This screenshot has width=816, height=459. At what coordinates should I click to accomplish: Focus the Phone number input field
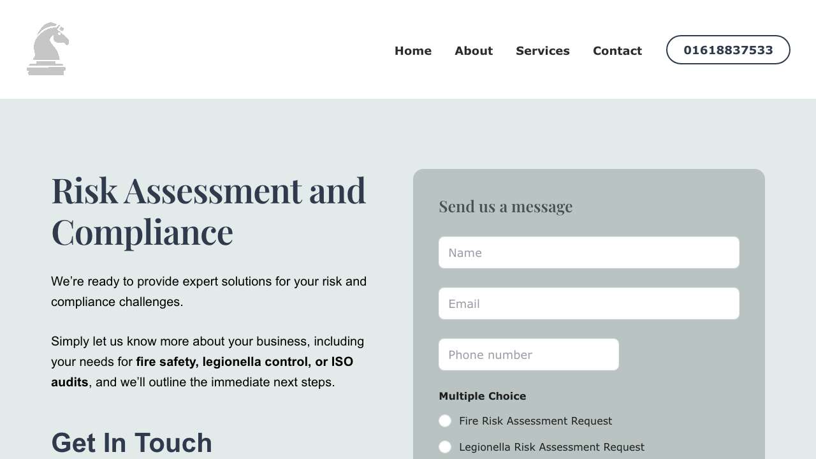tap(528, 354)
